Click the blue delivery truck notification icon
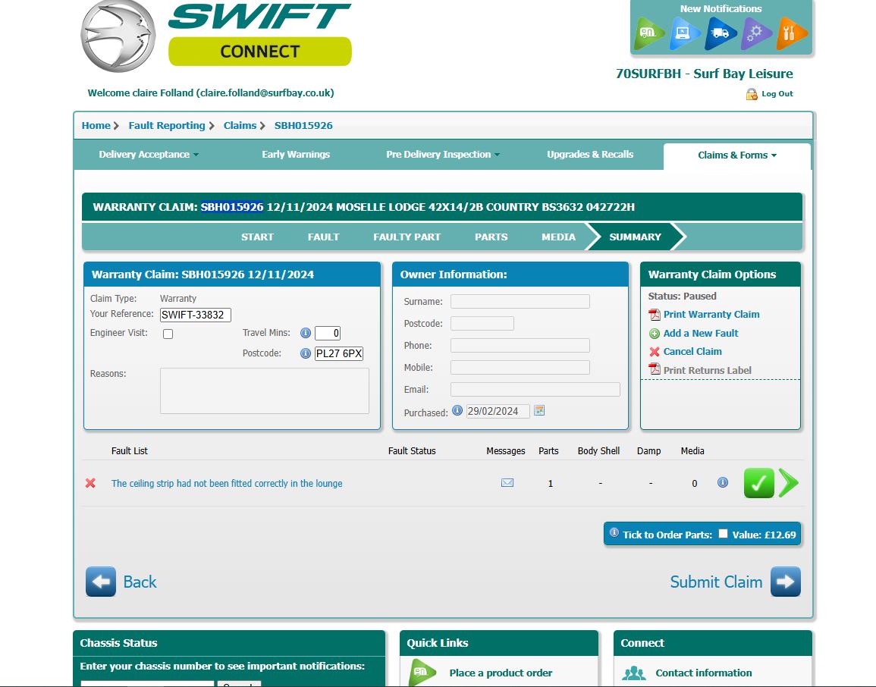876x687 pixels. [720, 33]
